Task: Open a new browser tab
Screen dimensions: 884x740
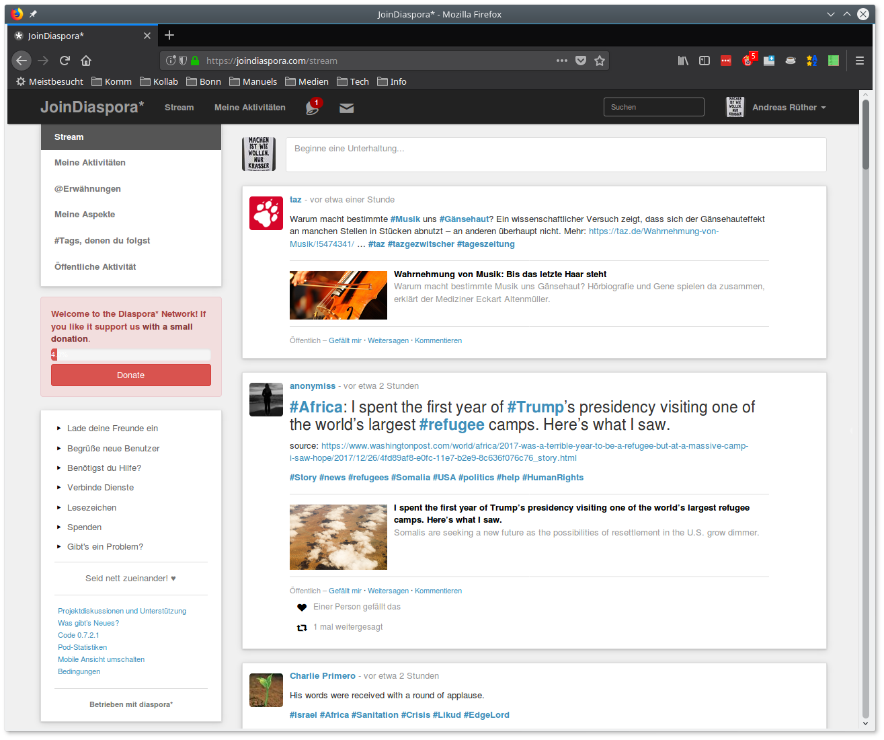Action: (169, 35)
